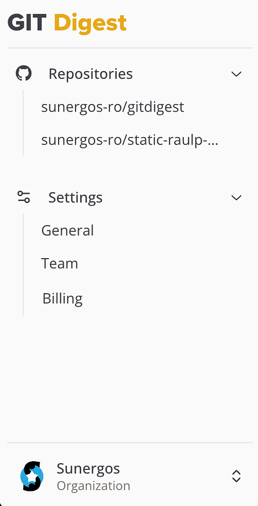This screenshot has width=258, height=506.
Task: Click the sliders icon beside Settings
Action: (x=24, y=197)
